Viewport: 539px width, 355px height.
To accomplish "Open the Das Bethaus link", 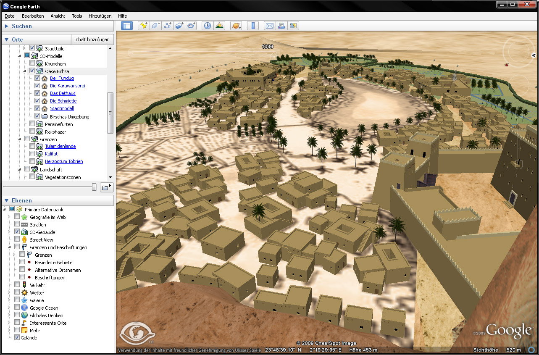I will click(63, 93).
